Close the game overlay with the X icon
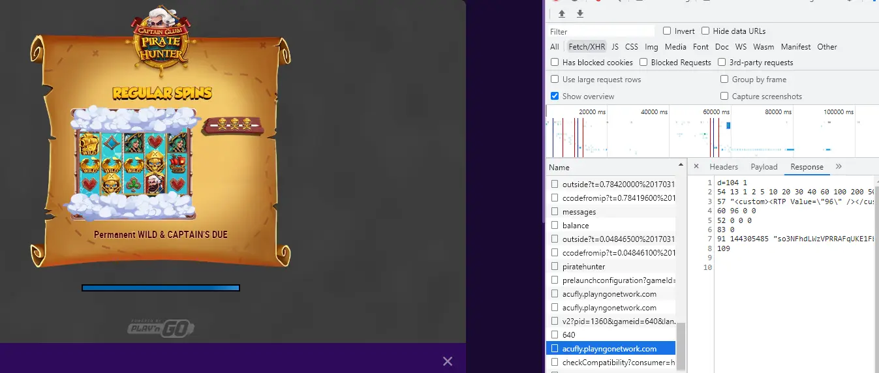 pyautogui.click(x=447, y=361)
